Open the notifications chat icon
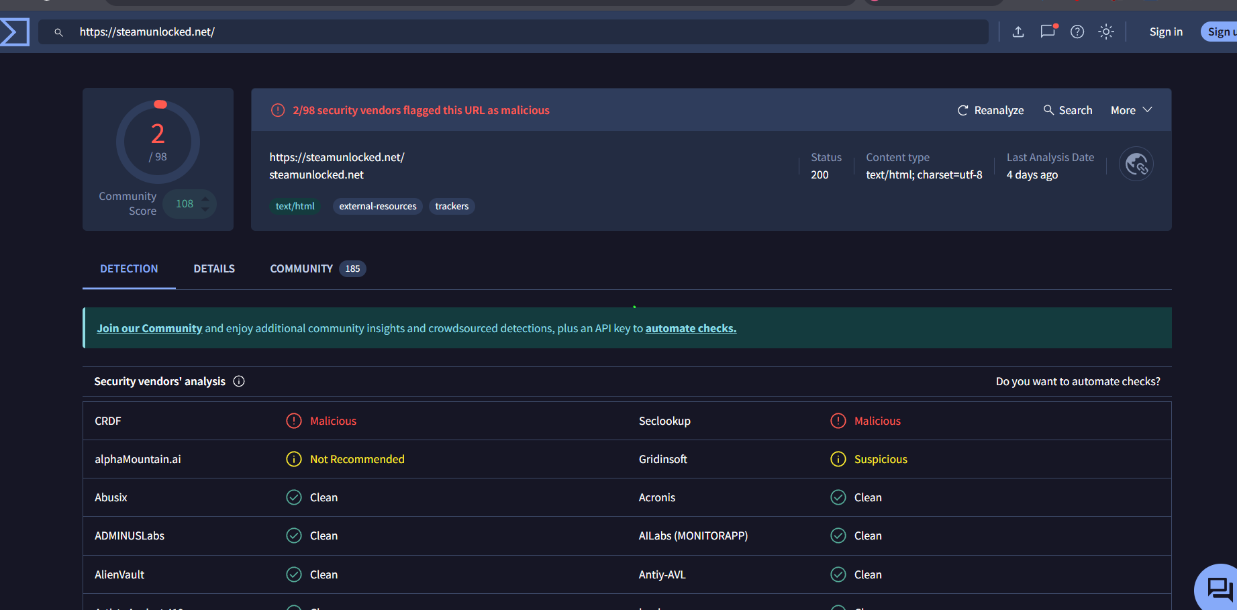Screen dimensions: 1237x610 click(1048, 32)
